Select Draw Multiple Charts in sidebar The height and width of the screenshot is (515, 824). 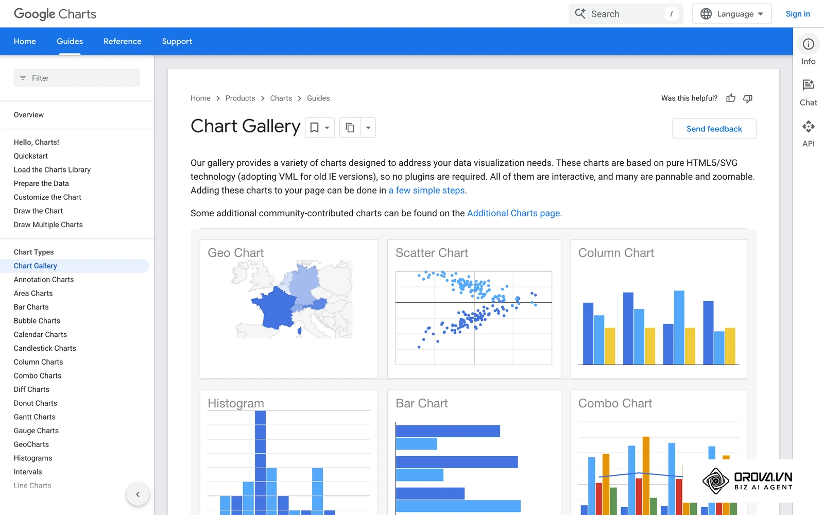pos(48,225)
